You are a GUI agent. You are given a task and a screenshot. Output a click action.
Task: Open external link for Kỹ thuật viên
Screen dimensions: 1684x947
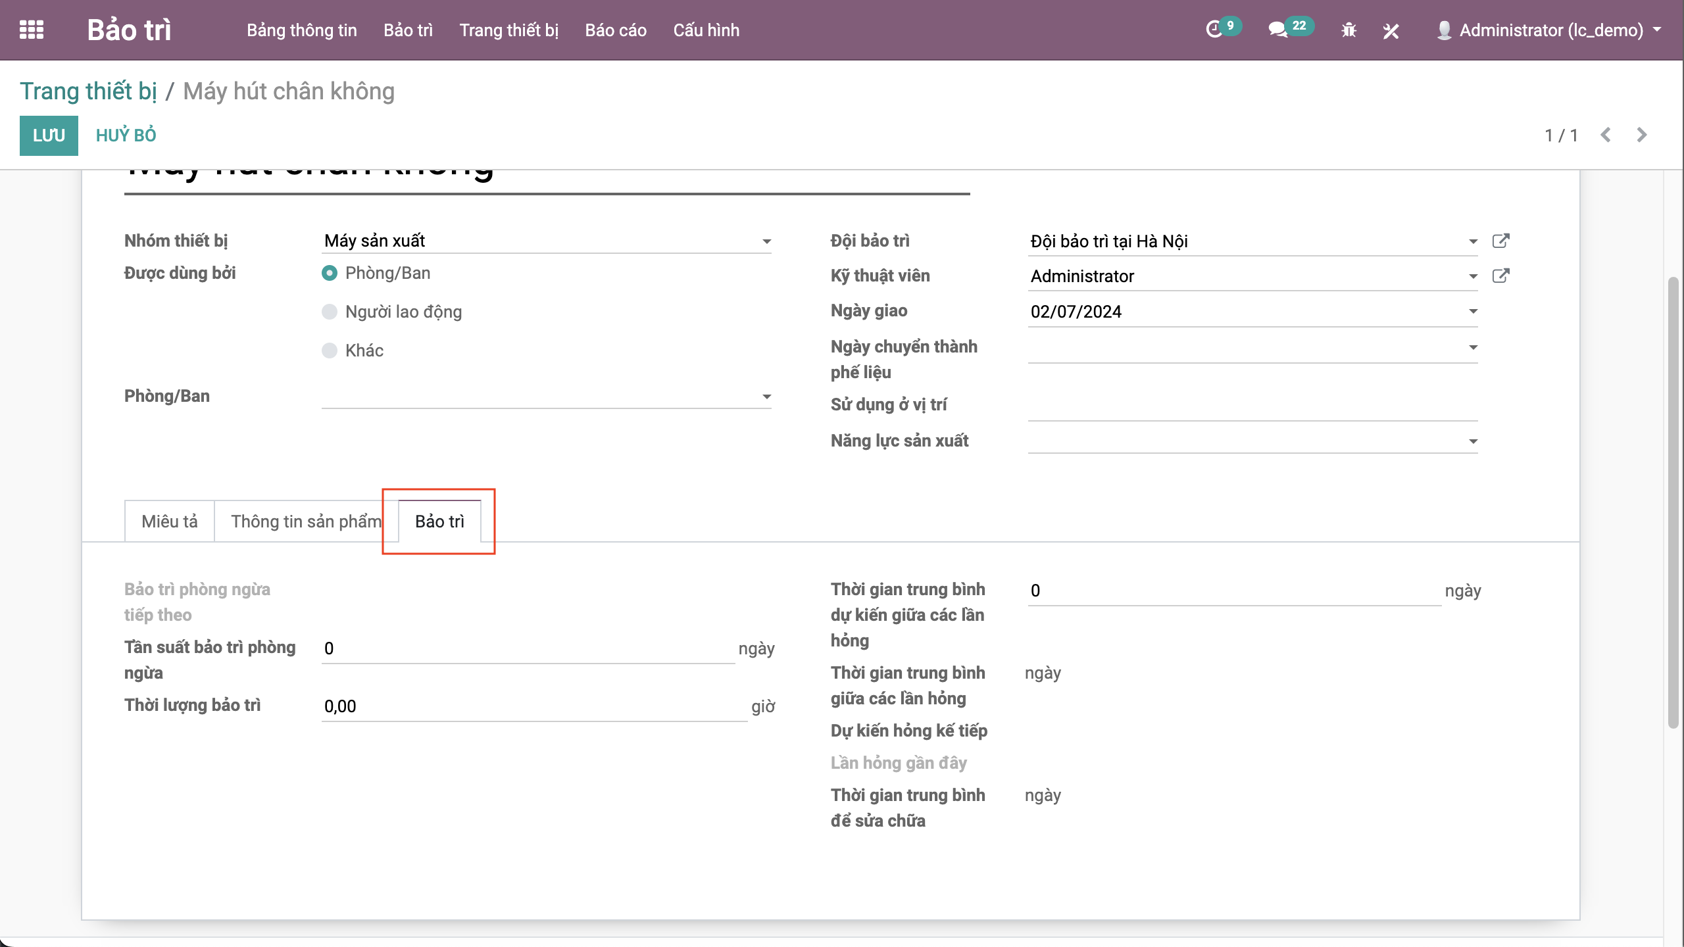tap(1500, 276)
